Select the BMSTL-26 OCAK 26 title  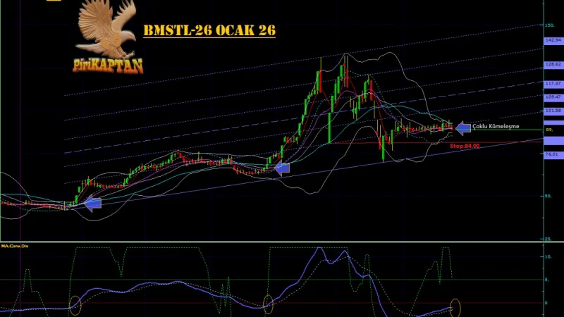tap(209, 30)
